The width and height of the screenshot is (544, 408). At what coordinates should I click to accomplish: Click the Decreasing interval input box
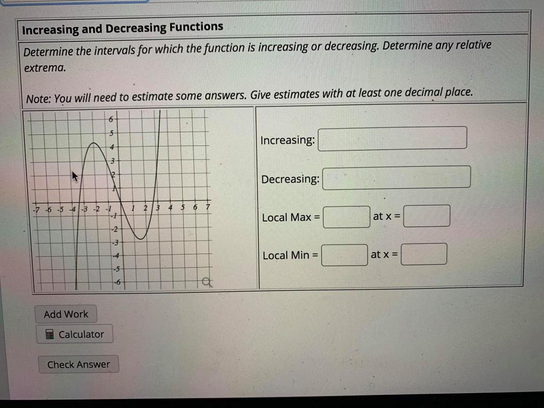coord(396,177)
